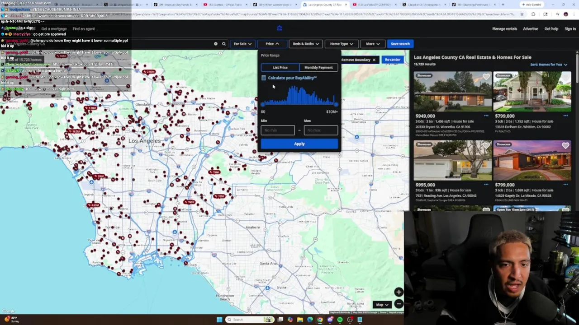Viewport: 579px width, 325px height.
Task: Click the address 14829 Gagely Dr, La Mirada
Action: [523, 195]
